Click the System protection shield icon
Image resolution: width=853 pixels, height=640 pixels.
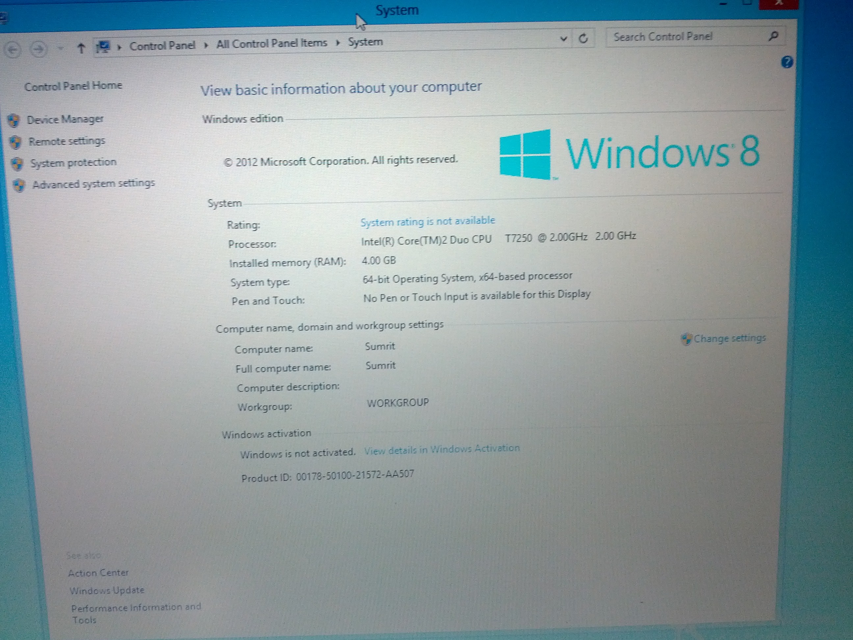(17, 164)
